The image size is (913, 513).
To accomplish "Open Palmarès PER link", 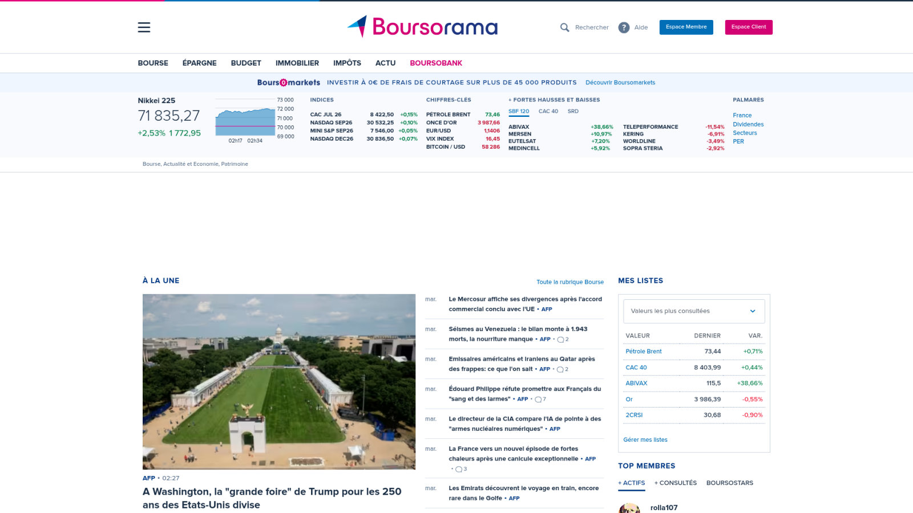I will [x=738, y=141].
